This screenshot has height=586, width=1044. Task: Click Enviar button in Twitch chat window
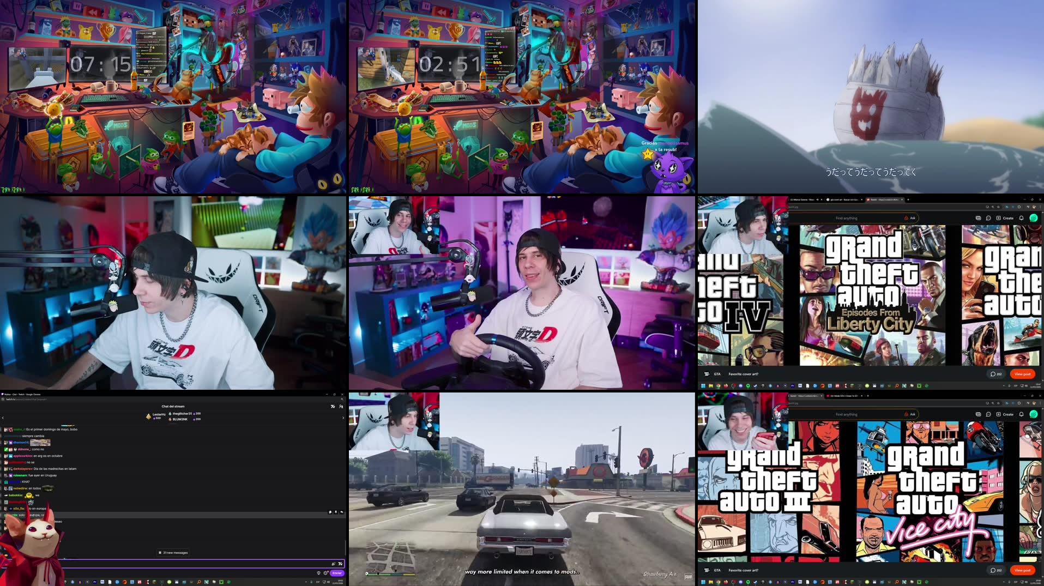click(x=337, y=573)
